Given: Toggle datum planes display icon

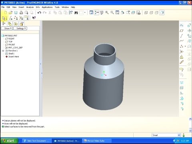Looking at the screenshot, I should [x=5, y=18].
